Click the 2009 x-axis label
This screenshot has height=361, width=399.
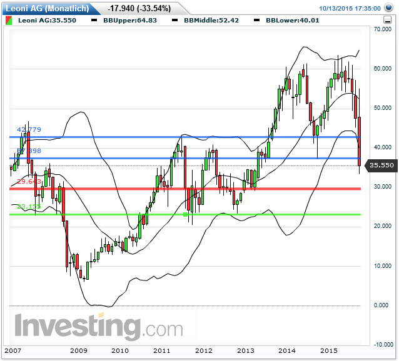point(79,351)
